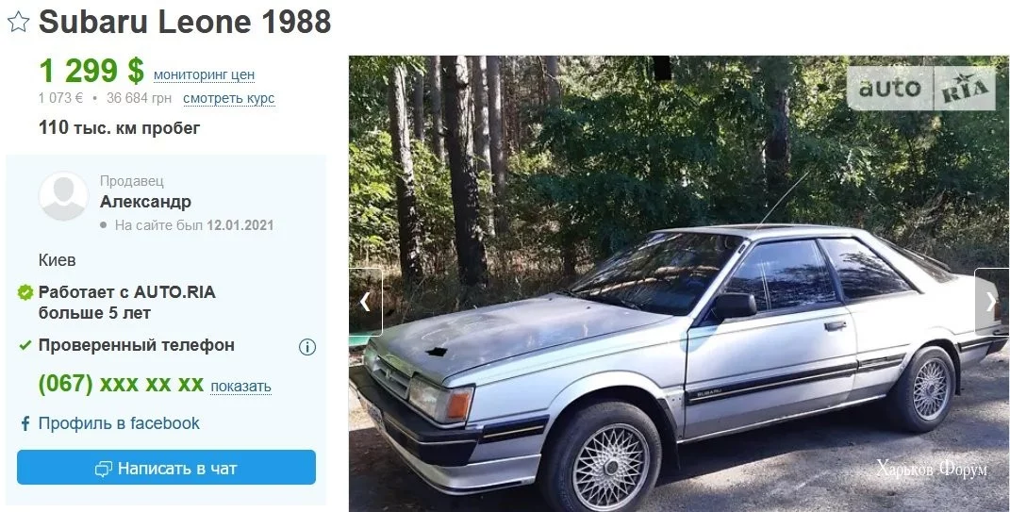
Task: Open the verified phone info icon
Action: point(307,347)
